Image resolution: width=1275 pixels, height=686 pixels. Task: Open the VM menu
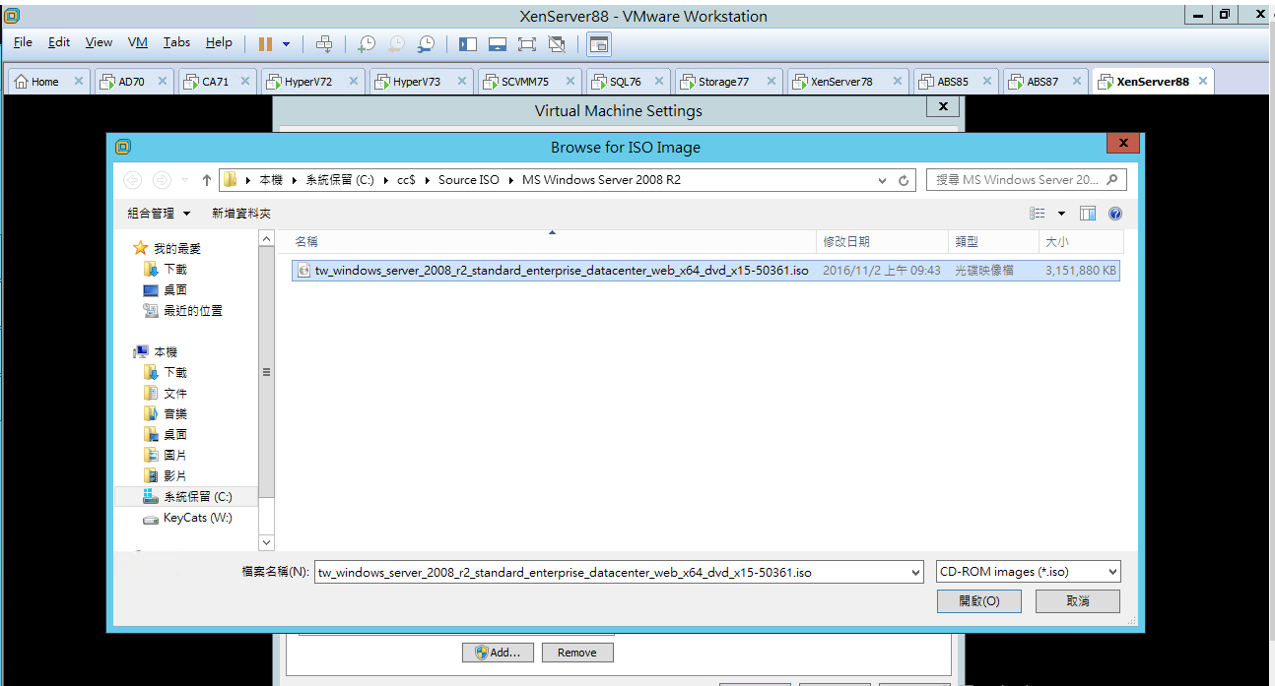point(138,42)
